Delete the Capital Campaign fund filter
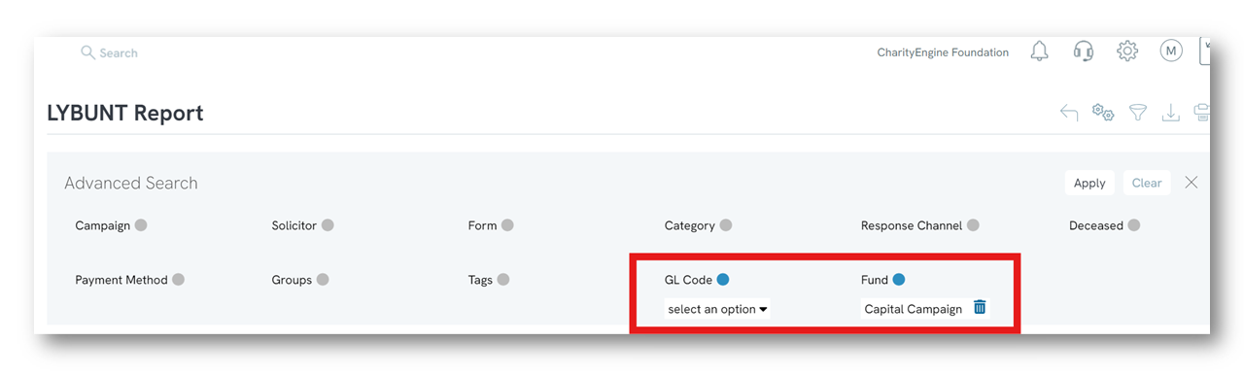Image resolution: width=1244 pixels, height=375 pixels. [x=980, y=307]
